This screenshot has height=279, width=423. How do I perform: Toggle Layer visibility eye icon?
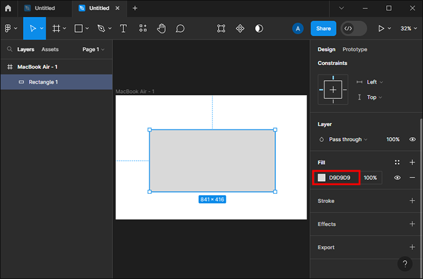tap(412, 139)
